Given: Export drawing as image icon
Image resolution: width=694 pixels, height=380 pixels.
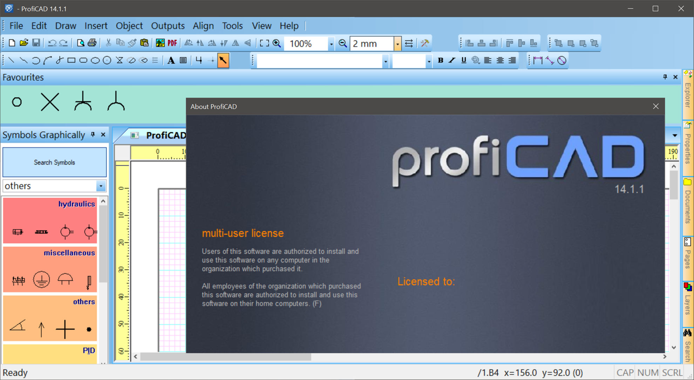Looking at the screenshot, I should coord(160,43).
